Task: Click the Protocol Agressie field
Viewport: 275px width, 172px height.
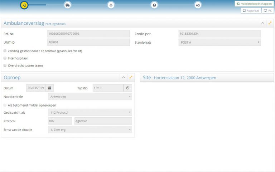Action: (103, 121)
